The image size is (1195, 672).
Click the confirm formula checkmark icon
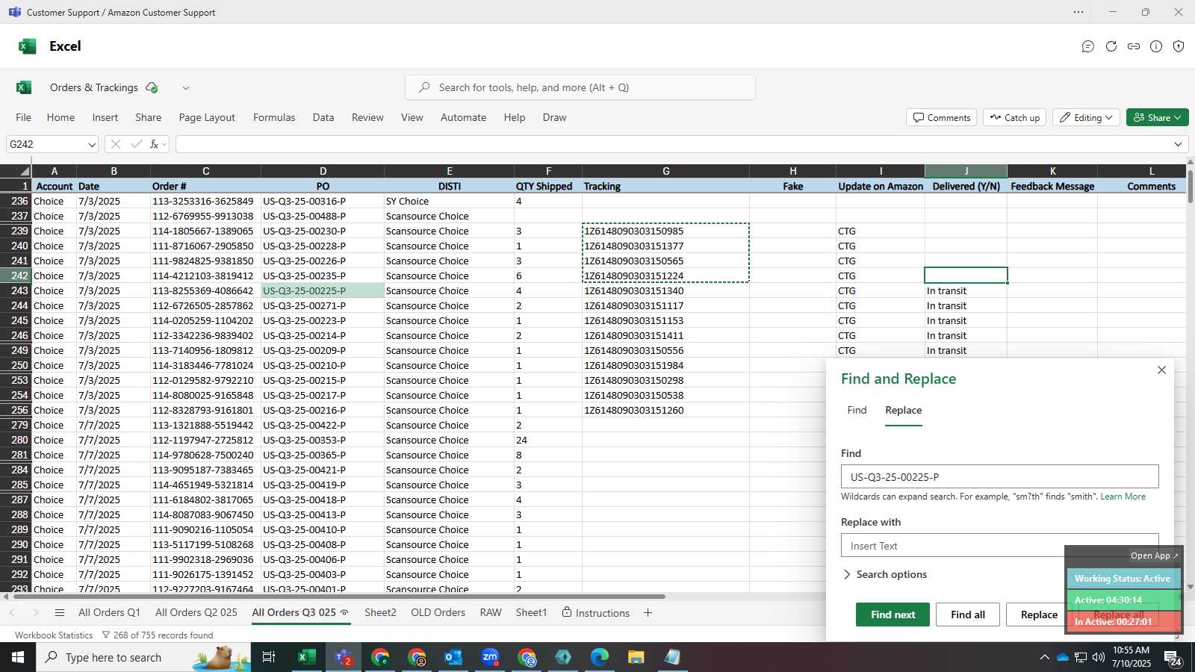coord(136,144)
